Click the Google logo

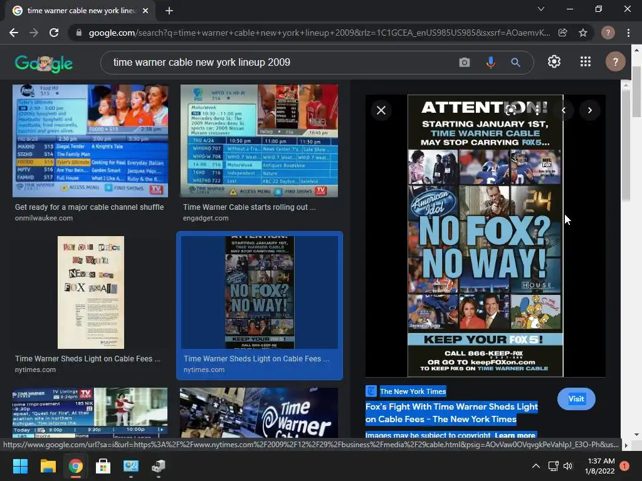pos(44,63)
